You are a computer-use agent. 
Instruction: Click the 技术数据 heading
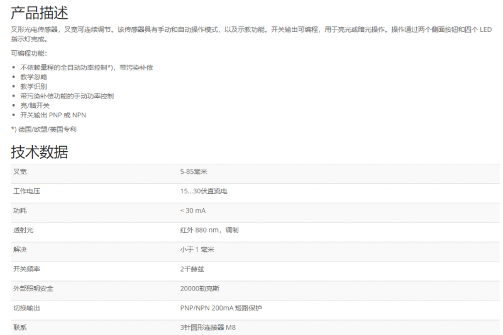click(x=40, y=152)
